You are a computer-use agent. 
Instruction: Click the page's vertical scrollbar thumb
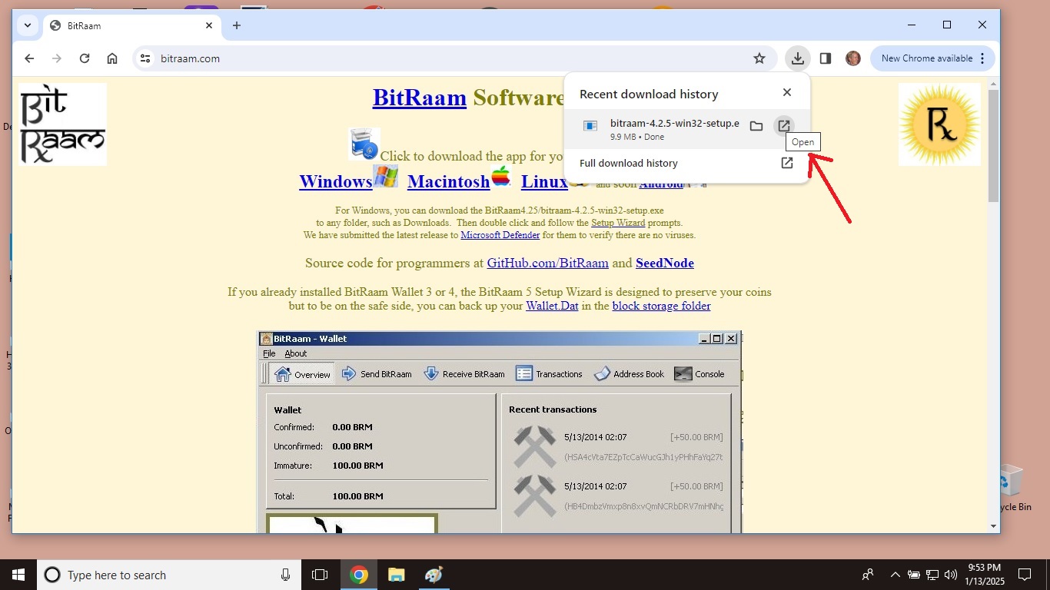click(x=993, y=146)
